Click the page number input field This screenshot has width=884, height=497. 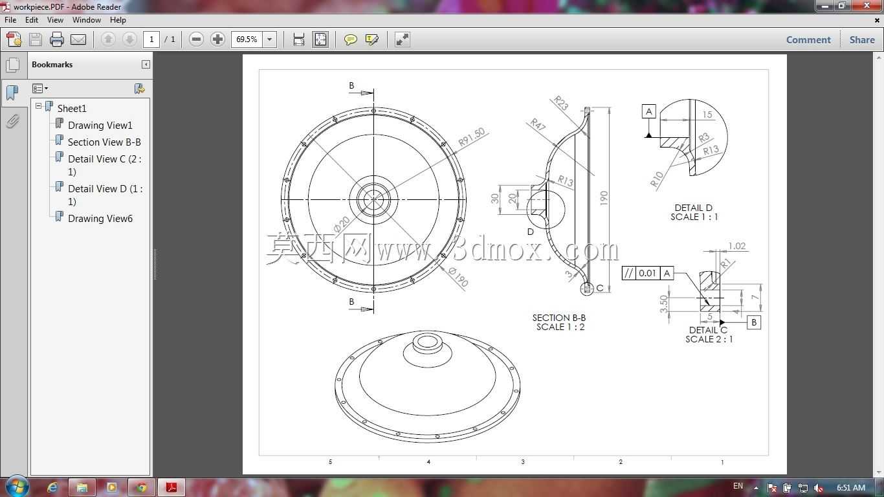point(151,39)
